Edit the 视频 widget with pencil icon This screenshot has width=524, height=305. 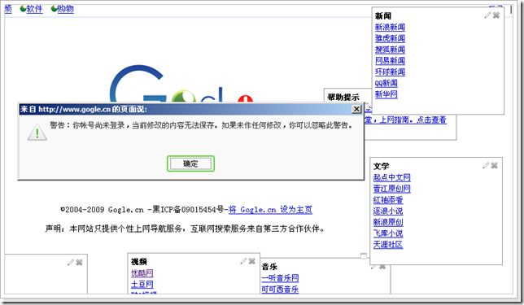(243, 261)
